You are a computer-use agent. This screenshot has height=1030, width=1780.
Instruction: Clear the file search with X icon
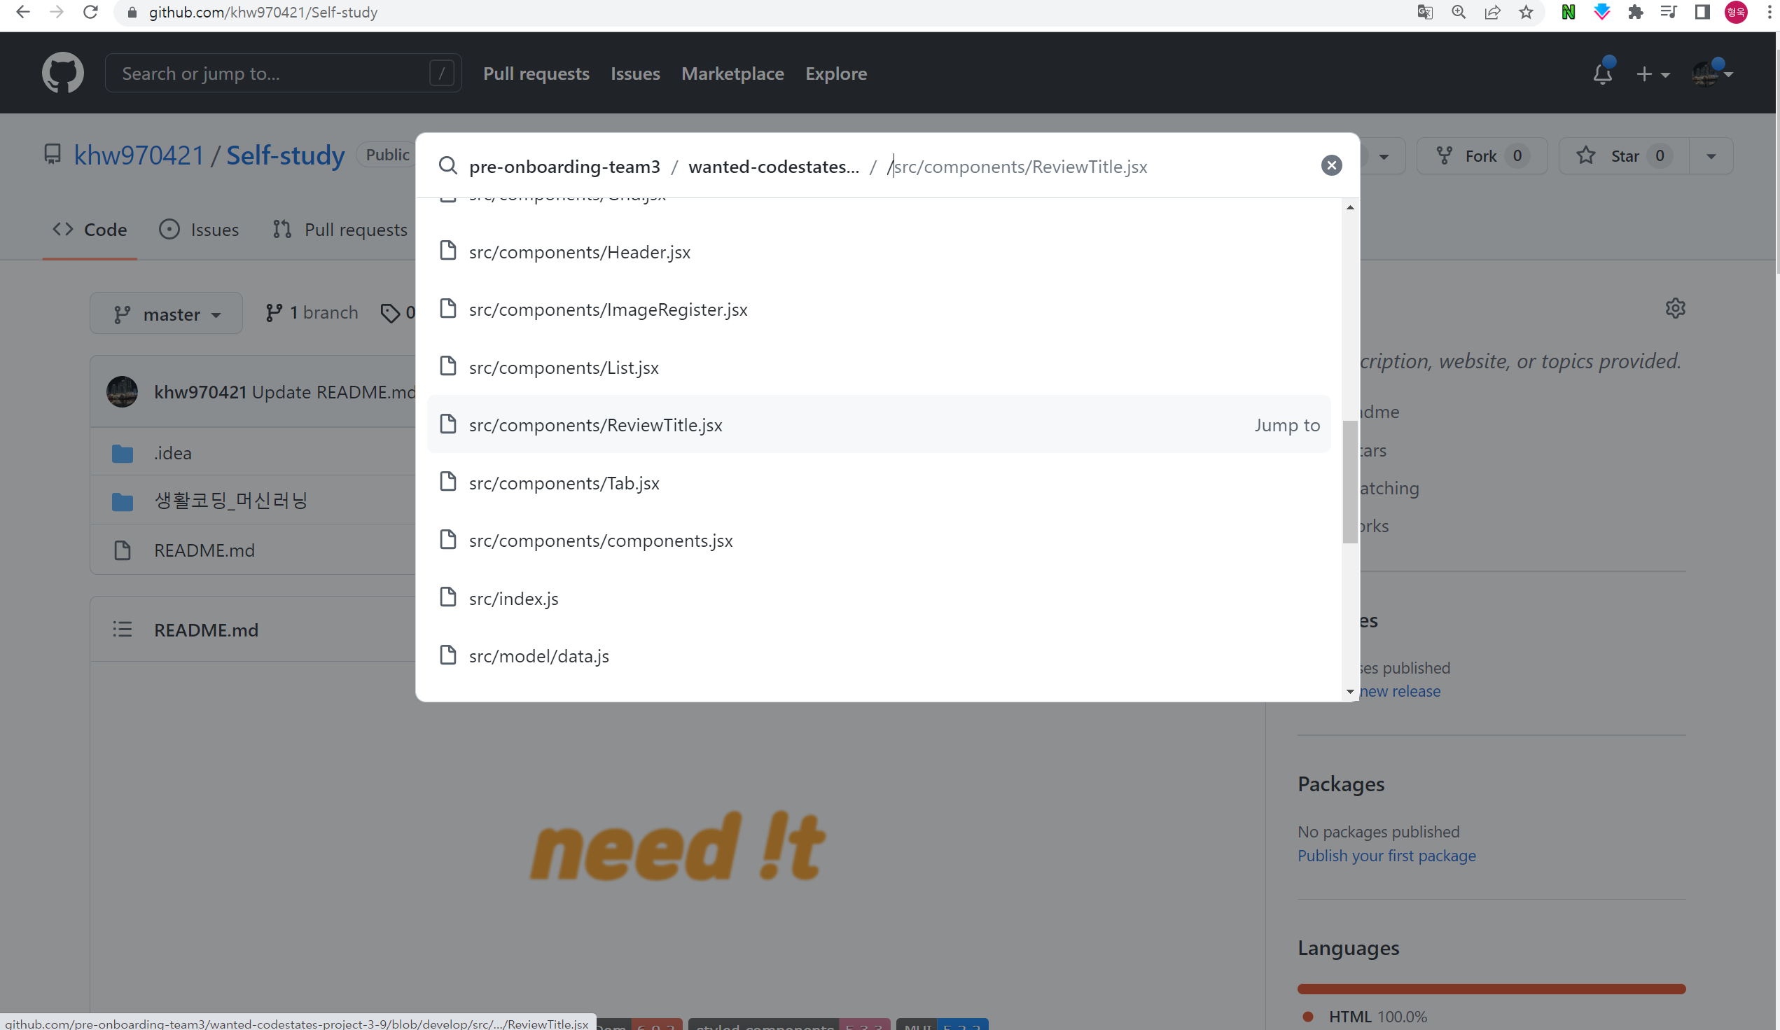pyautogui.click(x=1330, y=165)
